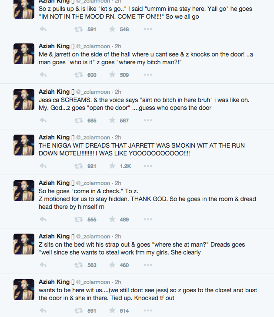
Task: Star the tweet showing 587 favorites
Action: (112, 121)
